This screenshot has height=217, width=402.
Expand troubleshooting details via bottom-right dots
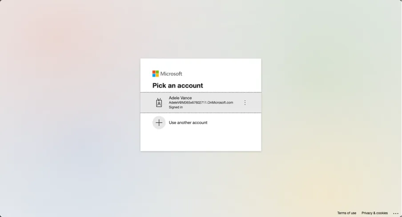tap(396, 213)
